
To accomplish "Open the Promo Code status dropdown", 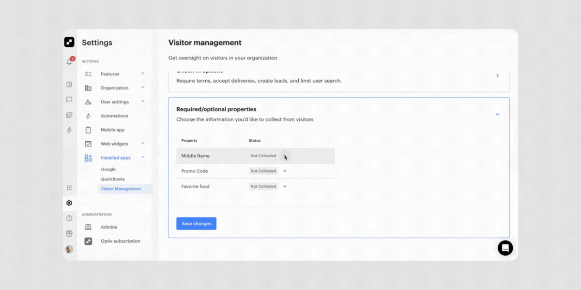I will [285, 171].
